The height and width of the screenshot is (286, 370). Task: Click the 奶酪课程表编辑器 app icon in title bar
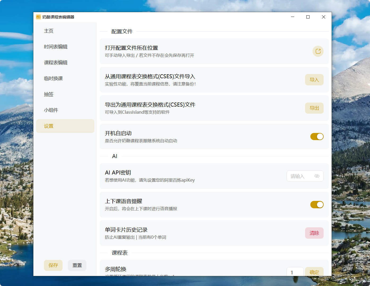tap(38, 17)
